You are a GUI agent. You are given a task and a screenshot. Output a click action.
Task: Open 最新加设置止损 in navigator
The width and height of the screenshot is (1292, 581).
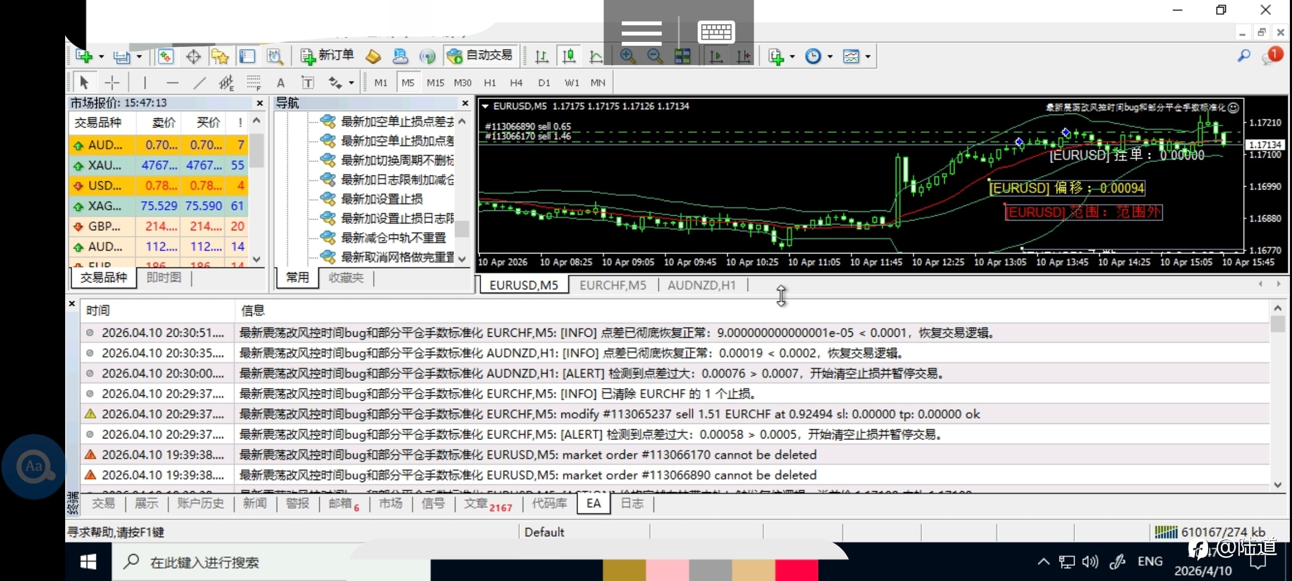(x=382, y=199)
